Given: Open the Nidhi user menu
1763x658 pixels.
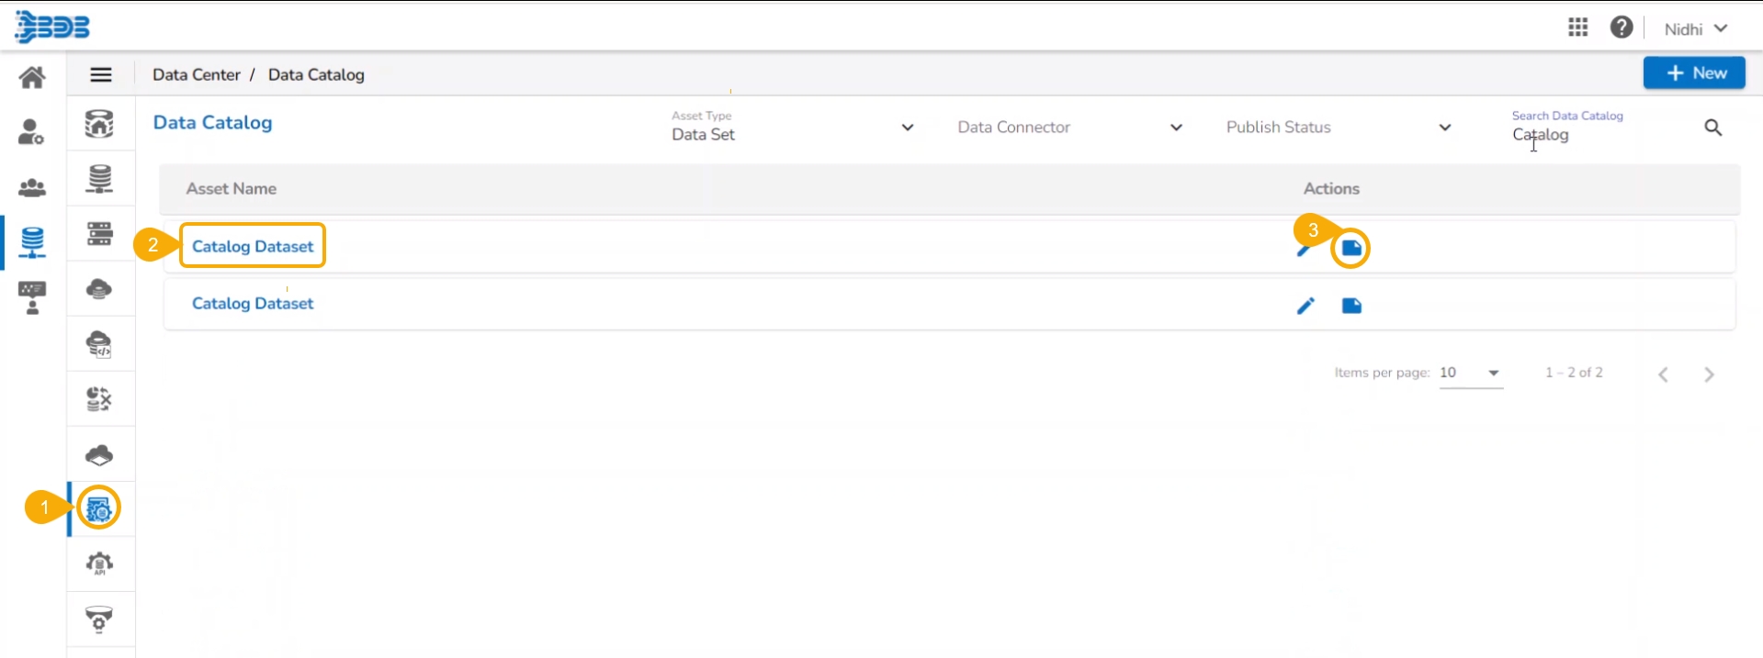Looking at the screenshot, I should tap(1695, 29).
